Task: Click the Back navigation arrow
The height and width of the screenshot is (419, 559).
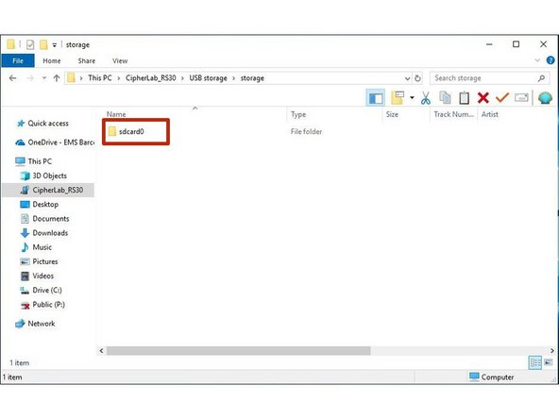Action: click(x=13, y=78)
